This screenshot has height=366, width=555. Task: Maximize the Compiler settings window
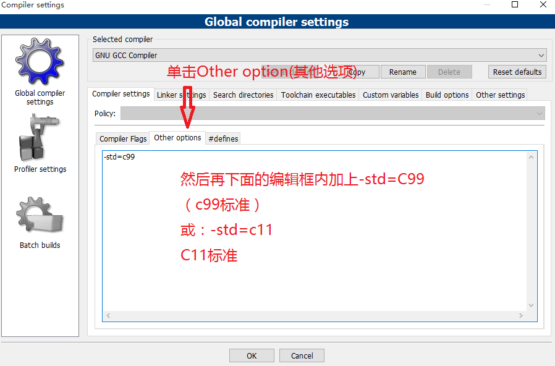[x=515, y=4]
